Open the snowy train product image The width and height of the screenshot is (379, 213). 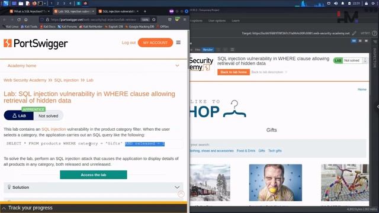pos(210,183)
